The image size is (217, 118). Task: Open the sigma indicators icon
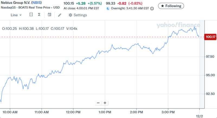point(39,15)
